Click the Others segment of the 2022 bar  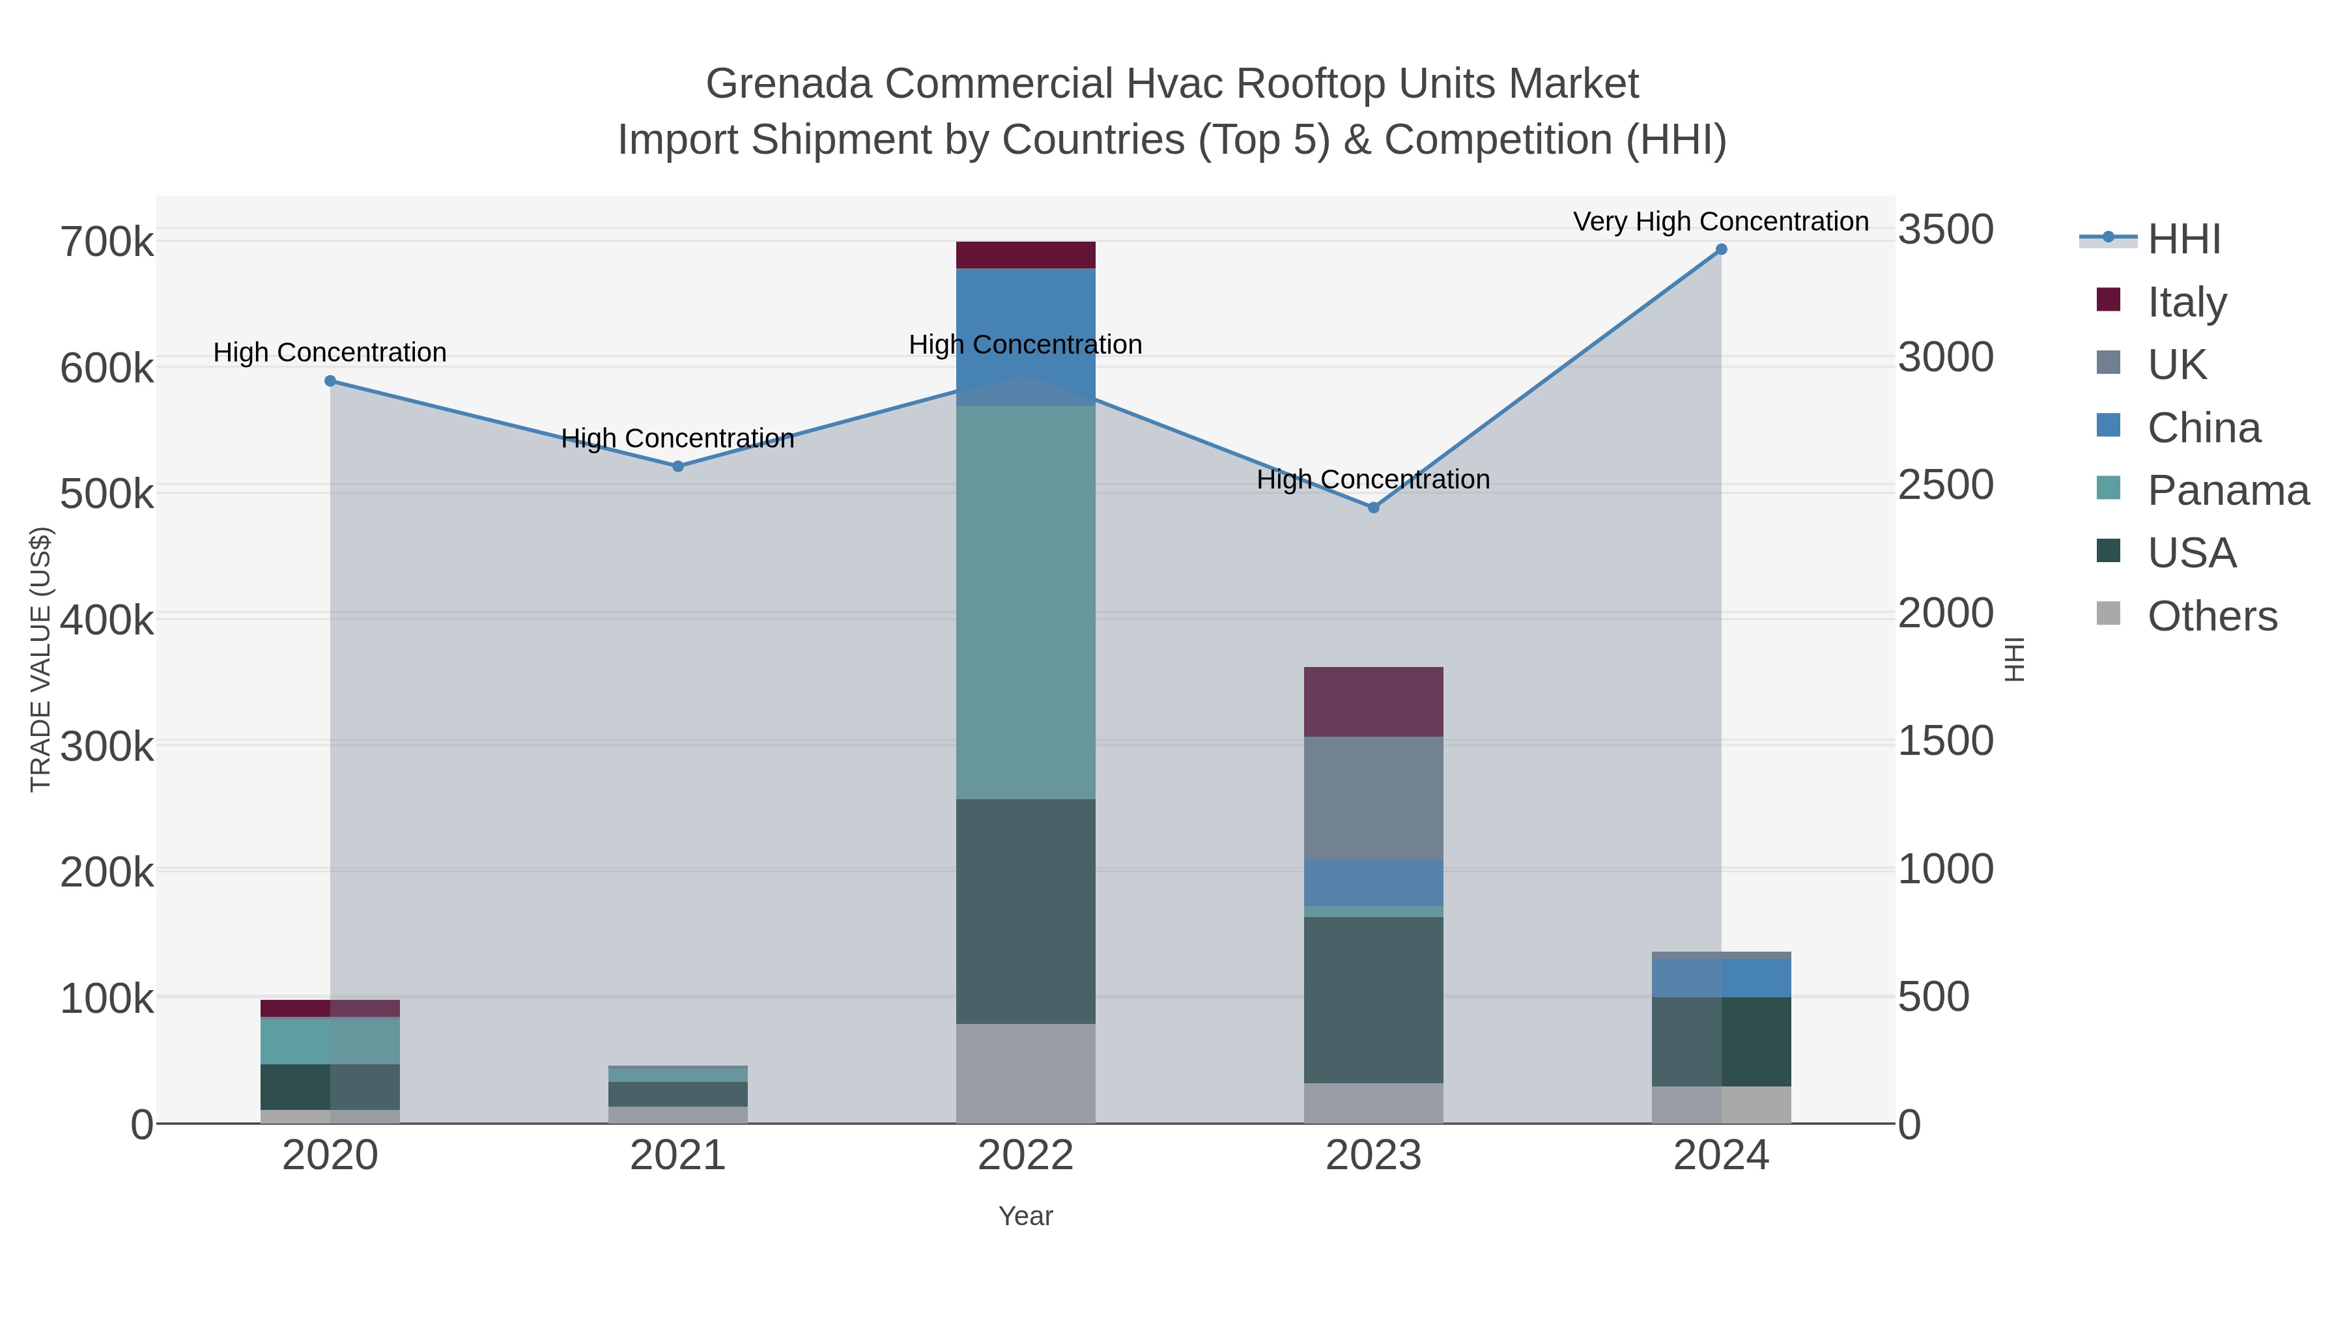coord(1026,1074)
